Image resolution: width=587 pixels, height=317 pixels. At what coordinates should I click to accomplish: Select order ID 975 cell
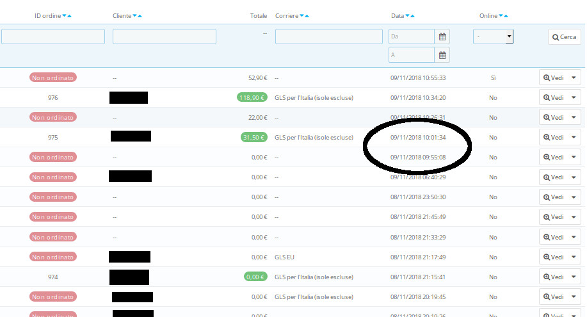click(52, 137)
